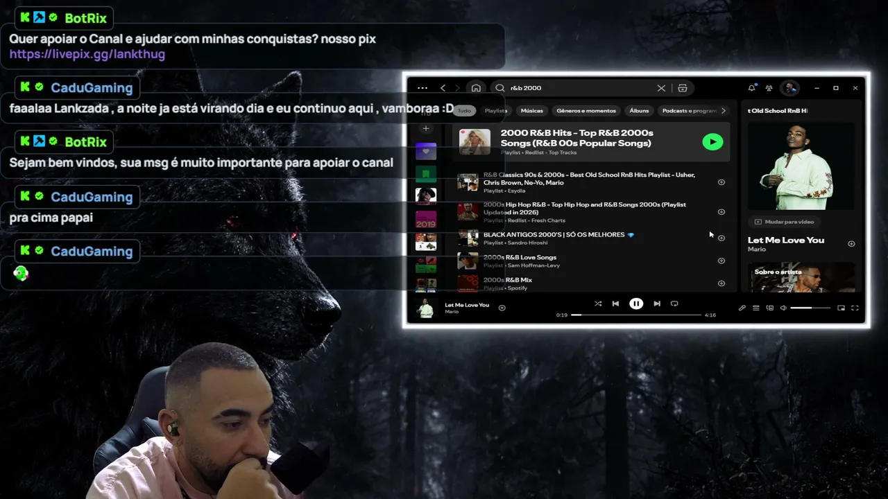Toggle repeat in the player bar

[x=674, y=304]
